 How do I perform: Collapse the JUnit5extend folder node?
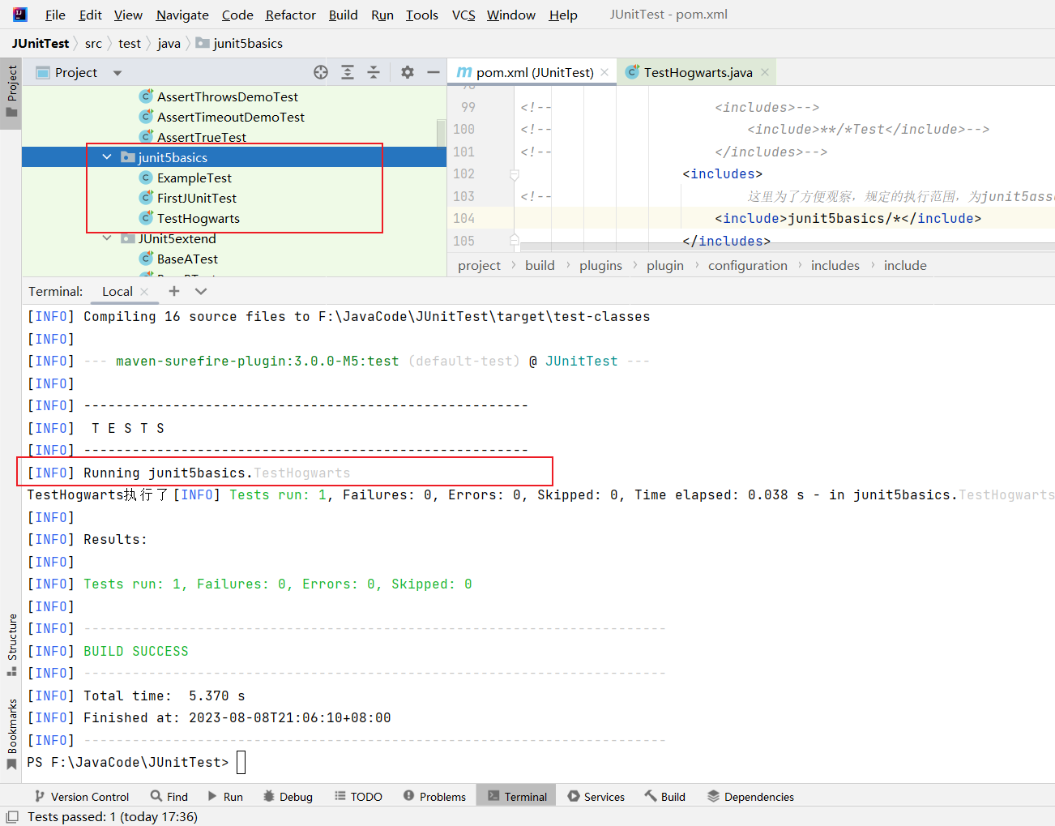107,238
